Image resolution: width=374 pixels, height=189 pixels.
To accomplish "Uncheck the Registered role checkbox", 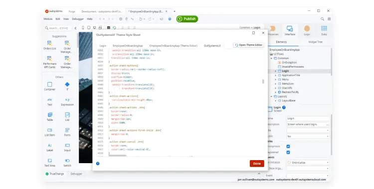I will [288, 152].
